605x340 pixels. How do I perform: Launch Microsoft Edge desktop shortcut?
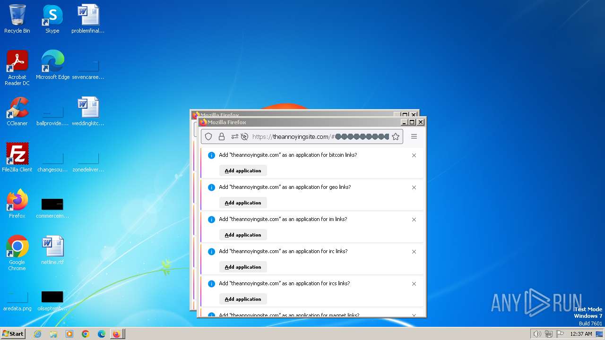[52, 65]
